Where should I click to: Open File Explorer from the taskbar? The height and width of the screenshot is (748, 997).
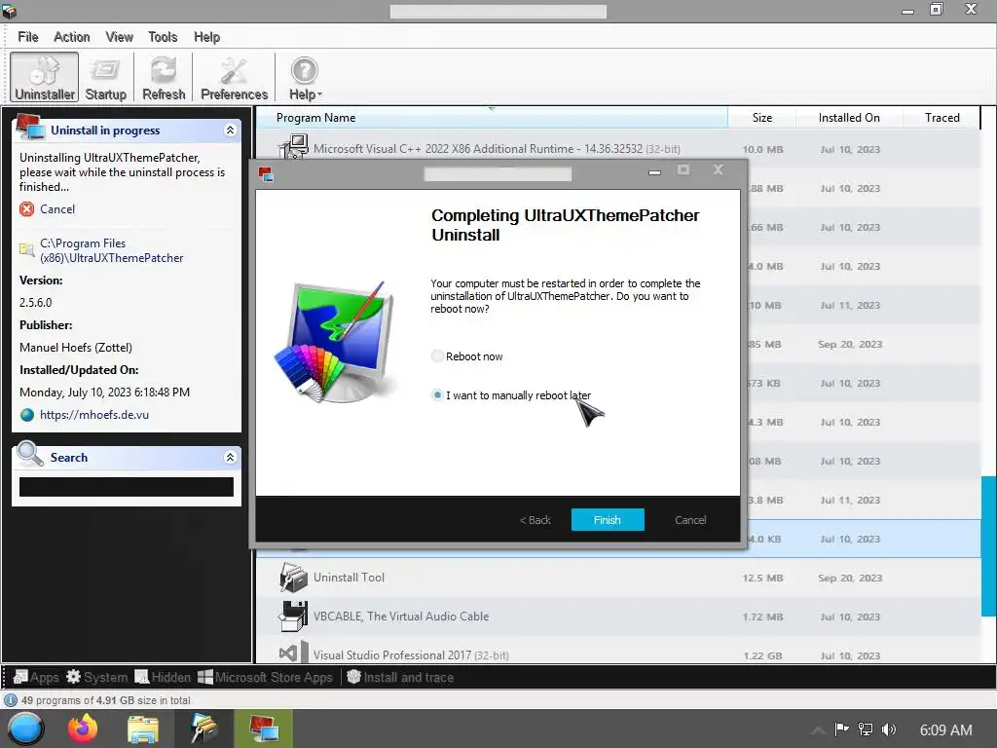tap(143, 729)
